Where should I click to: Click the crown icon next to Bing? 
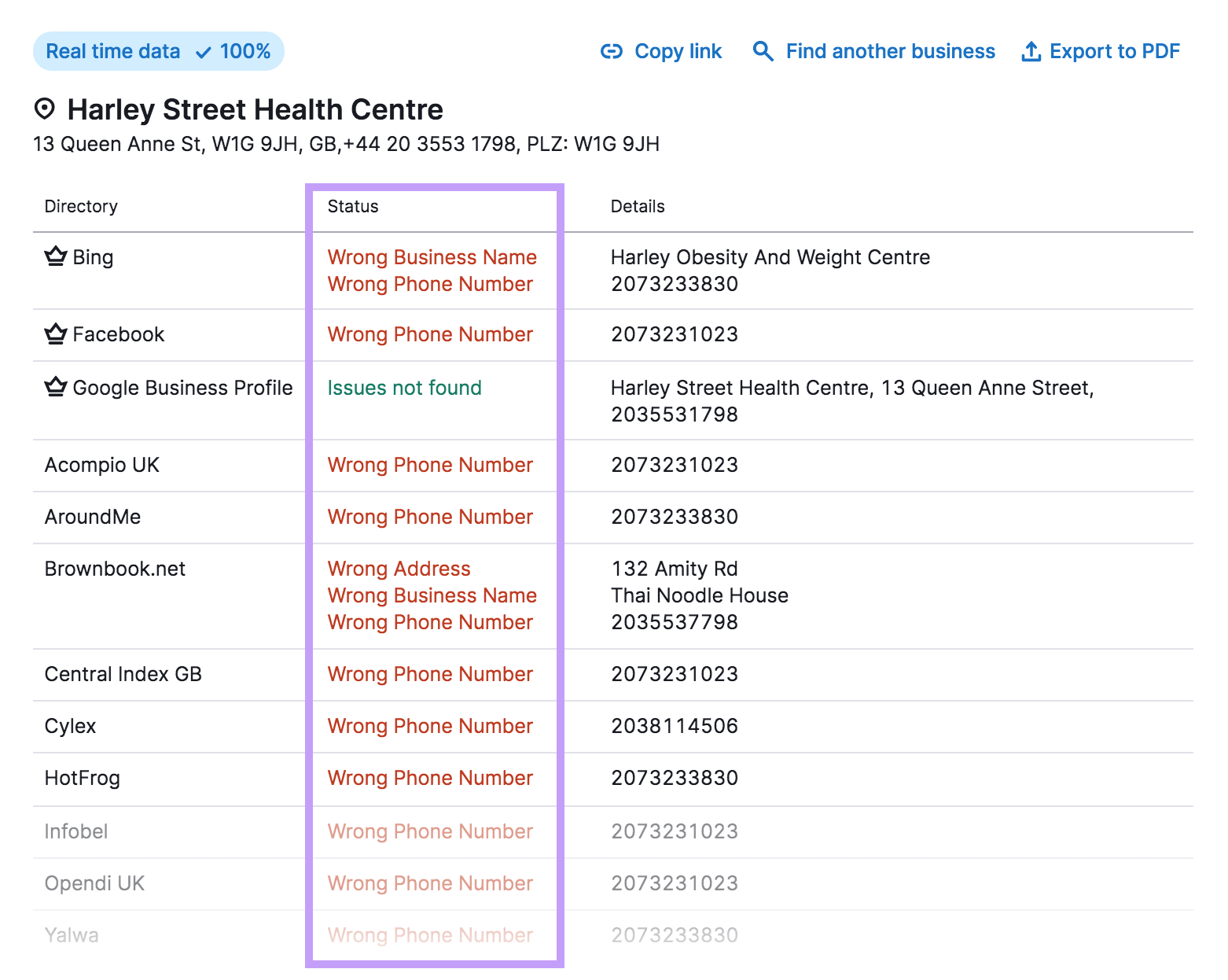[56, 256]
